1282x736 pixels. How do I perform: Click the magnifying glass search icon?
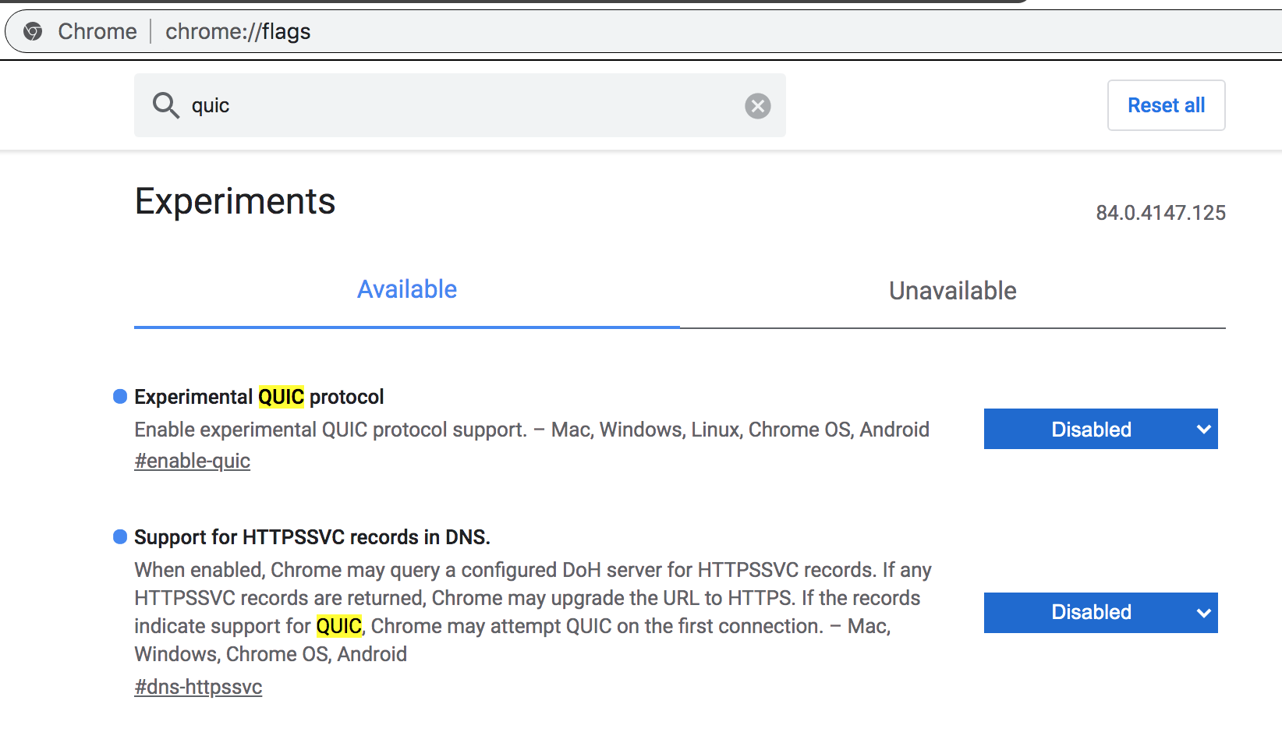tap(165, 104)
